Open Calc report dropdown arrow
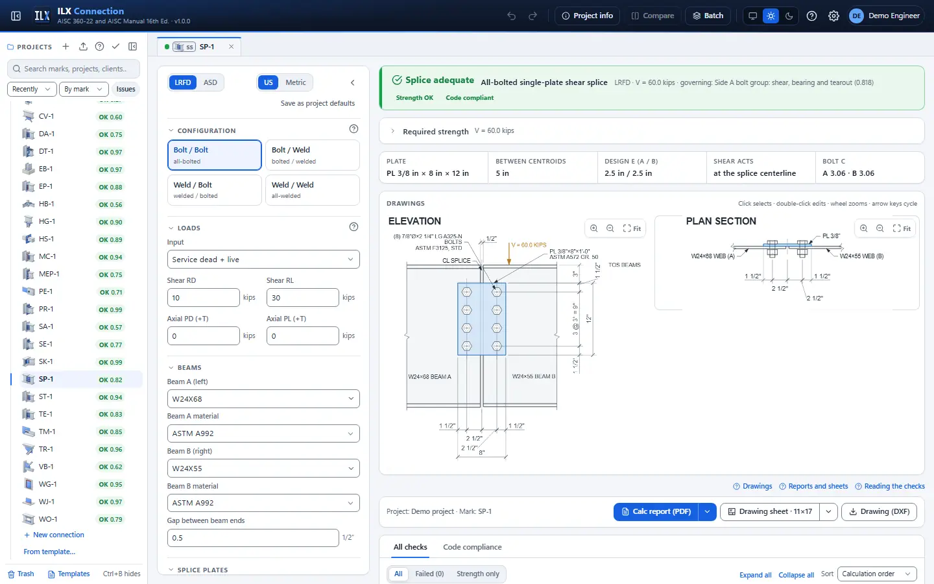The image size is (934, 584). click(707, 511)
